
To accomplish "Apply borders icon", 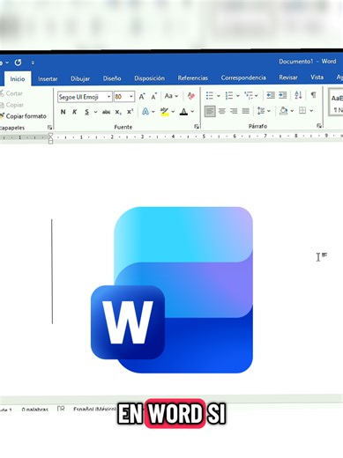I will pos(302,111).
